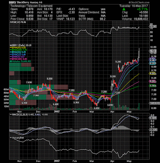Image resolution: width=160 pixels, height=163 pixels.
Task: Click the Bid value '10.130'
Action: [48, 16]
